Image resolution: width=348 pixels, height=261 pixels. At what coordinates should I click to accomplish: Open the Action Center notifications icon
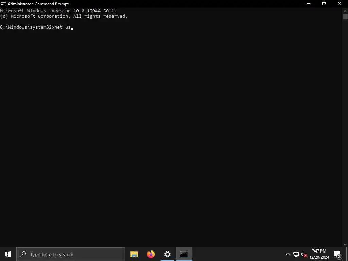[x=337, y=254]
